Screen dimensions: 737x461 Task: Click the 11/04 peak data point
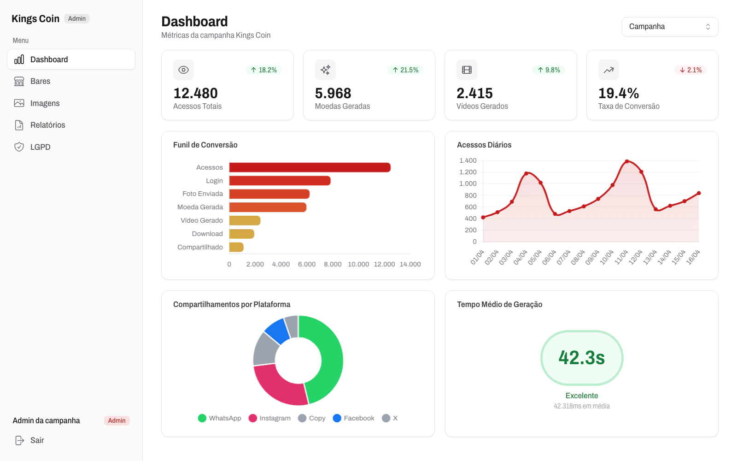click(627, 161)
